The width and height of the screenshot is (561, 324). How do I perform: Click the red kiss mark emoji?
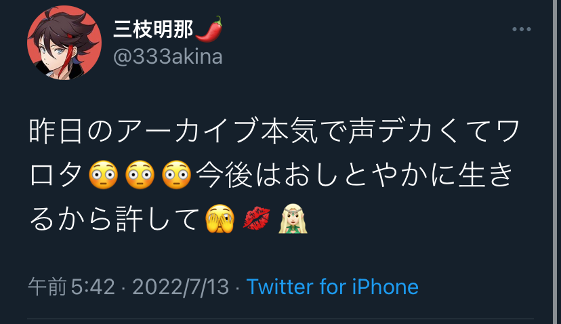257,218
